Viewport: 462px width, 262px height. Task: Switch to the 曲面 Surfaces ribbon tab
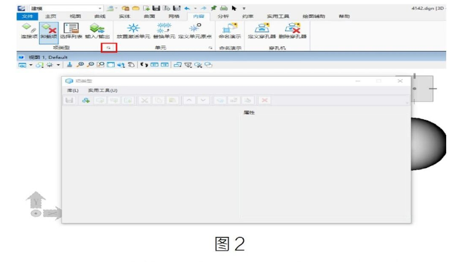[x=149, y=17]
